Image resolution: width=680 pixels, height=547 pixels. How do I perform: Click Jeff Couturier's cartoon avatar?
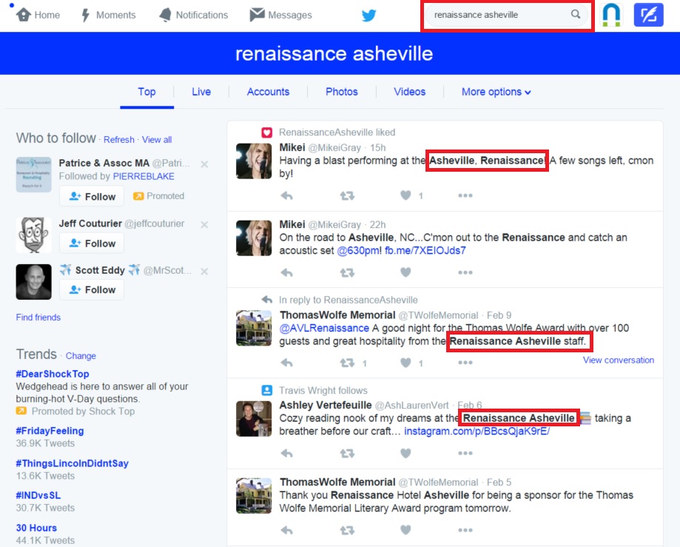(33, 235)
